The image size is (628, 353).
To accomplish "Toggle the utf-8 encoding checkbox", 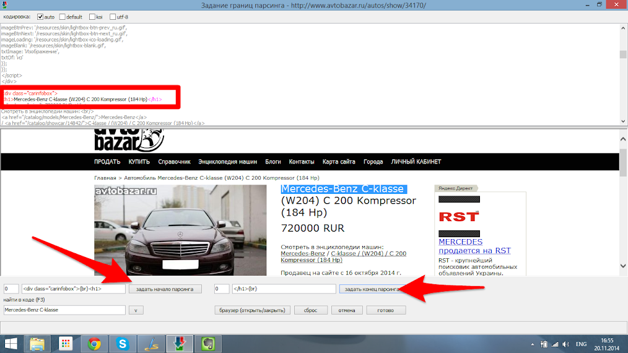I will pyautogui.click(x=113, y=17).
